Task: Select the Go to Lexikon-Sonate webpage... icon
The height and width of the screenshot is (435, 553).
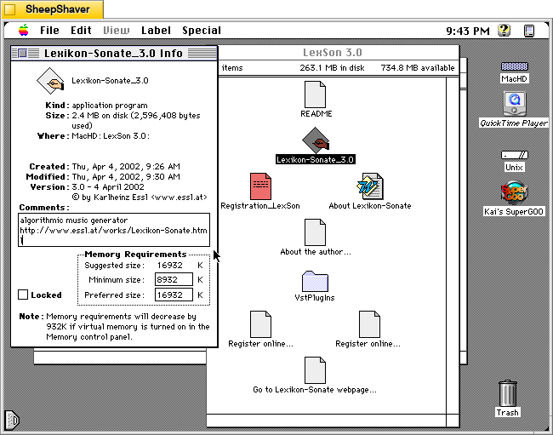Action: [315, 370]
